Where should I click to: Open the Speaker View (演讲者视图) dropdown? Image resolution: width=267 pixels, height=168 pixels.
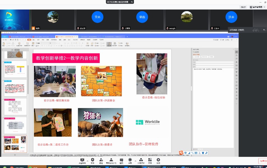pyautogui.click(x=257, y=7)
